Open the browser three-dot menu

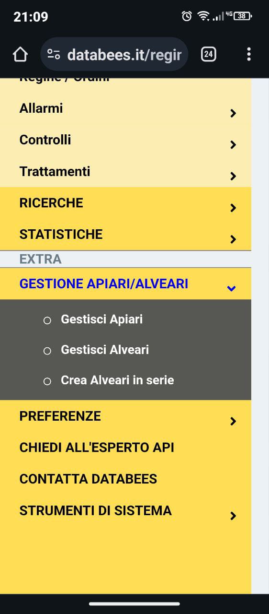(248, 54)
